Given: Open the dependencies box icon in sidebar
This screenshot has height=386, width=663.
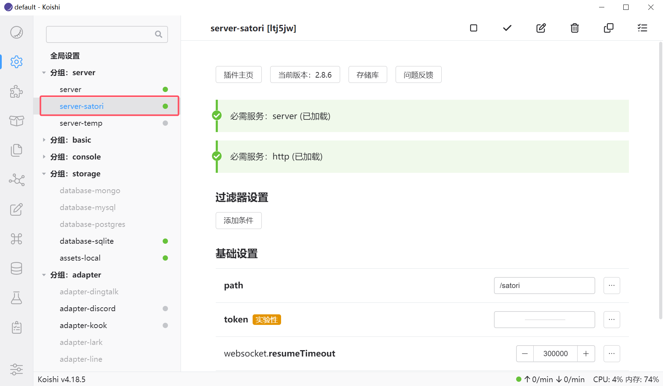Looking at the screenshot, I should pos(17,121).
